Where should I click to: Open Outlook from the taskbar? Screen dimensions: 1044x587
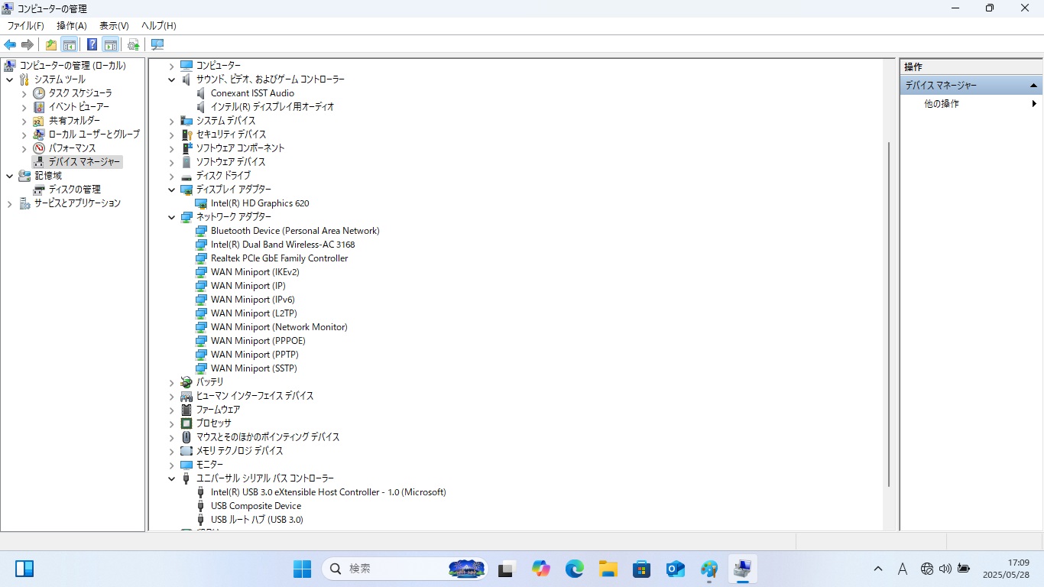click(676, 569)
